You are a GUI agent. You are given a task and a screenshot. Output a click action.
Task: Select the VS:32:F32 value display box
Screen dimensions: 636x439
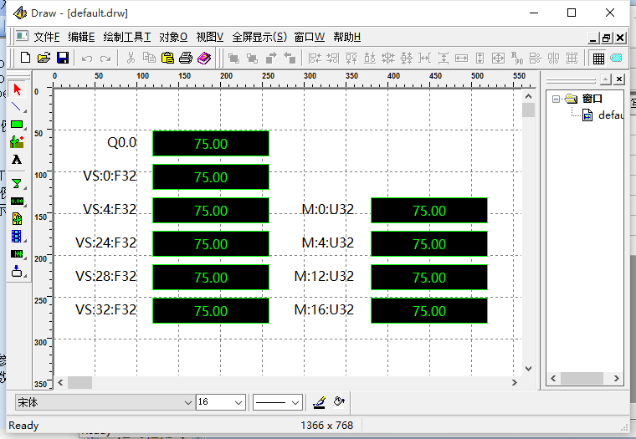pyautogui.click(x=211, y=310)
